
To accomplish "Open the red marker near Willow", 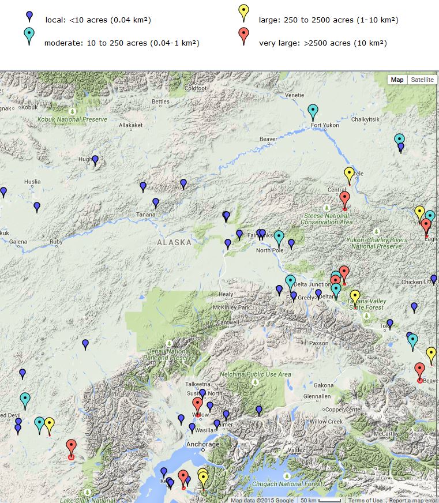I will [197, 404].
